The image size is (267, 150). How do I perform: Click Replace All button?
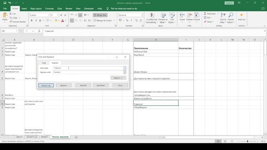pos(46,85)
